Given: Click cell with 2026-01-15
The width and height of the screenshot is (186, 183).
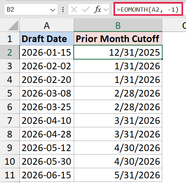Looking at the screenshot, I should (x=47, y=52).
